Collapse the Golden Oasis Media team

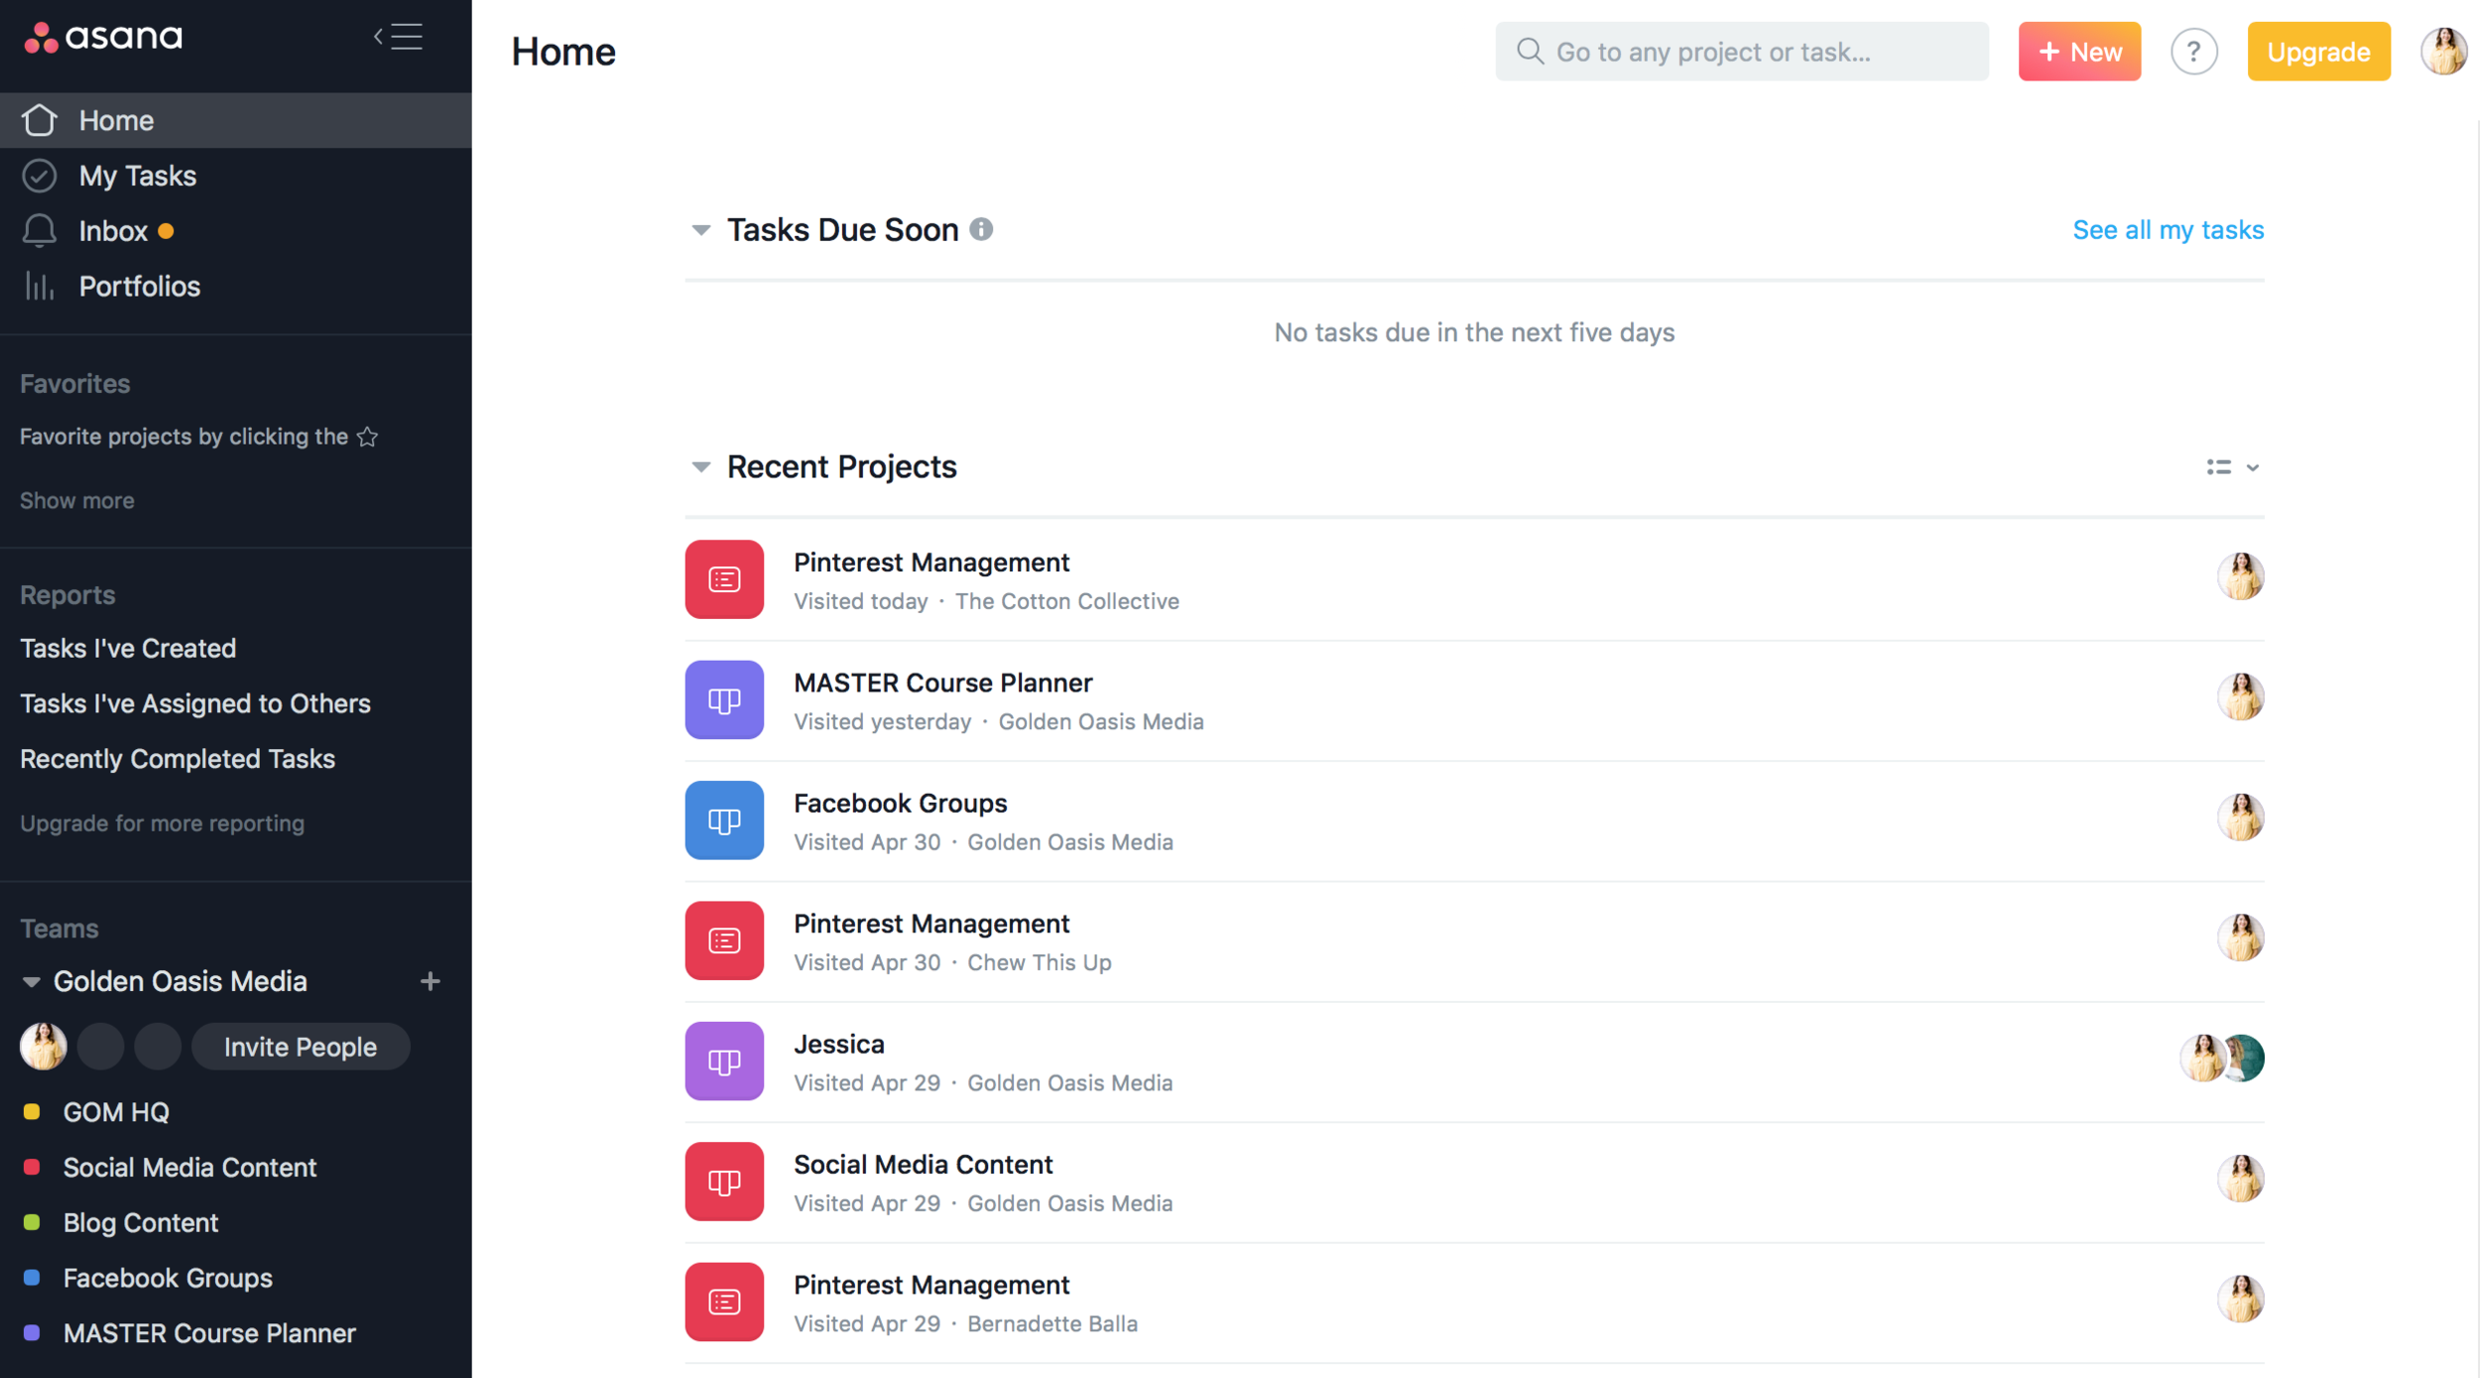[x=31, y=982]
